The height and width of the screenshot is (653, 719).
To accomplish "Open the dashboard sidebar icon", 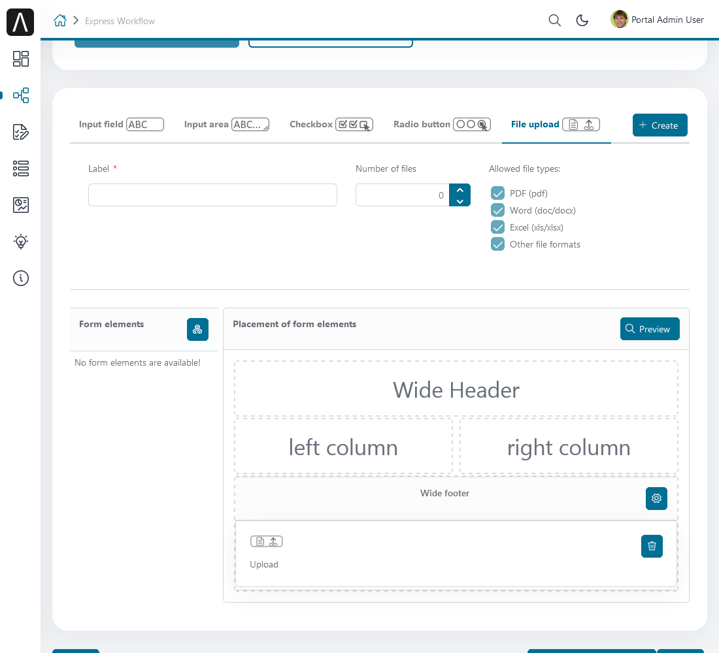I will 21,59.
